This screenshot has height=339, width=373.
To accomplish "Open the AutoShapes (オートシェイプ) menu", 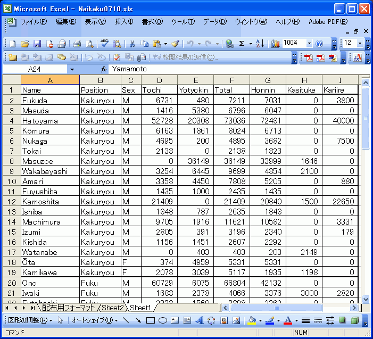I will pos(94,320).
